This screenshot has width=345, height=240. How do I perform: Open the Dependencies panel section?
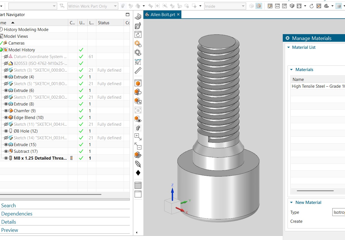(x=17, y=214)
